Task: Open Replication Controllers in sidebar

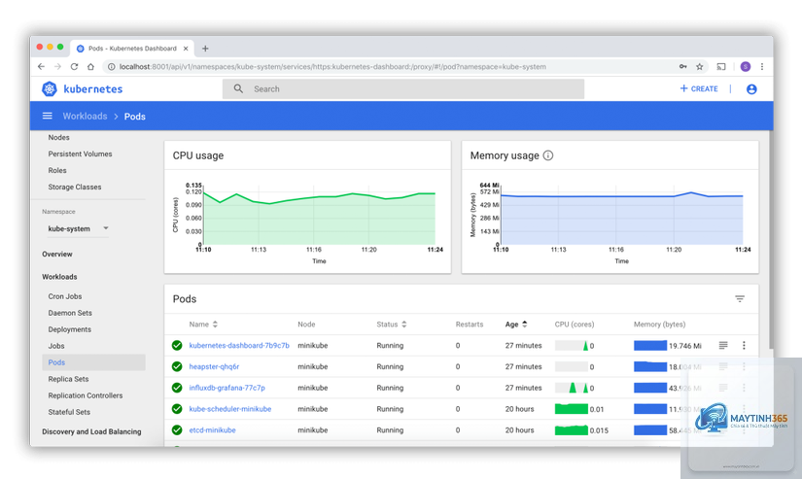Action: coord(86,395)
